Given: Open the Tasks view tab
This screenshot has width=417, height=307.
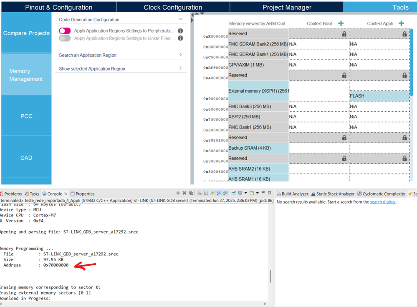Looking at the screenshot, I should click(x=32, y=194).
